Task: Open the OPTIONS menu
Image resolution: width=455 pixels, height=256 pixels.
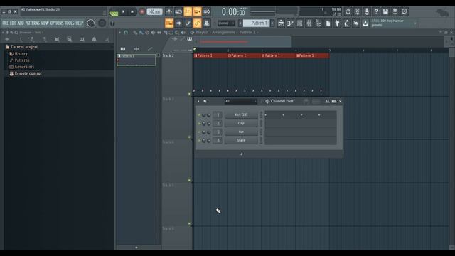Action: click(57, 23)
